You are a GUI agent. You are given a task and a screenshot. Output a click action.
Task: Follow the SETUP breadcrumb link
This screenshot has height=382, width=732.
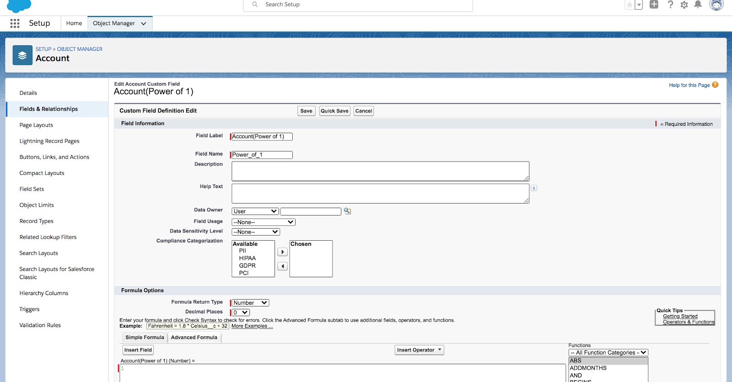point(43,49)
